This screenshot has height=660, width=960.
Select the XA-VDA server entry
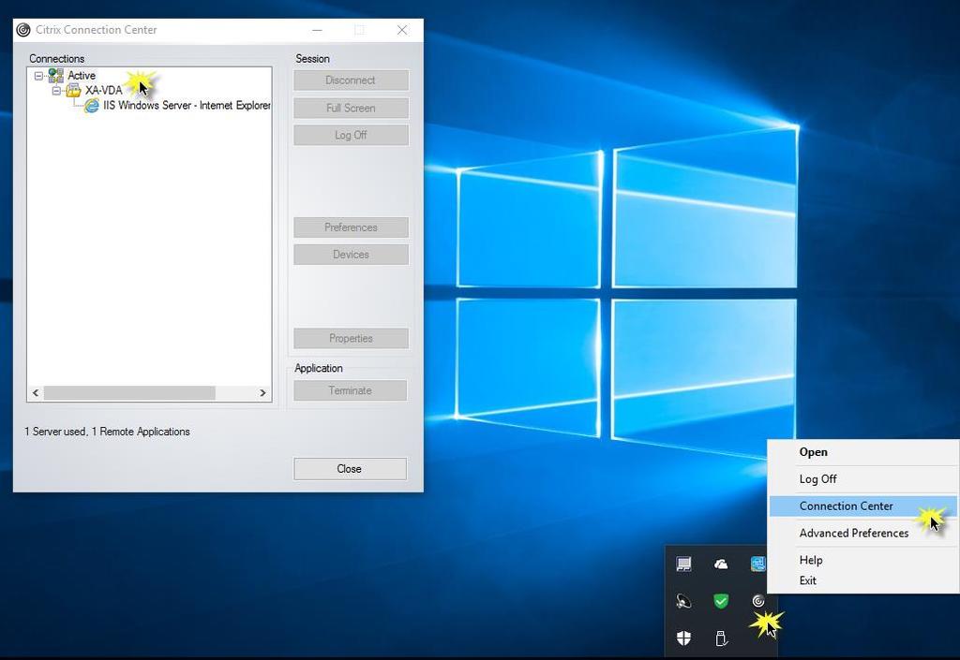(x=103, y=91)
